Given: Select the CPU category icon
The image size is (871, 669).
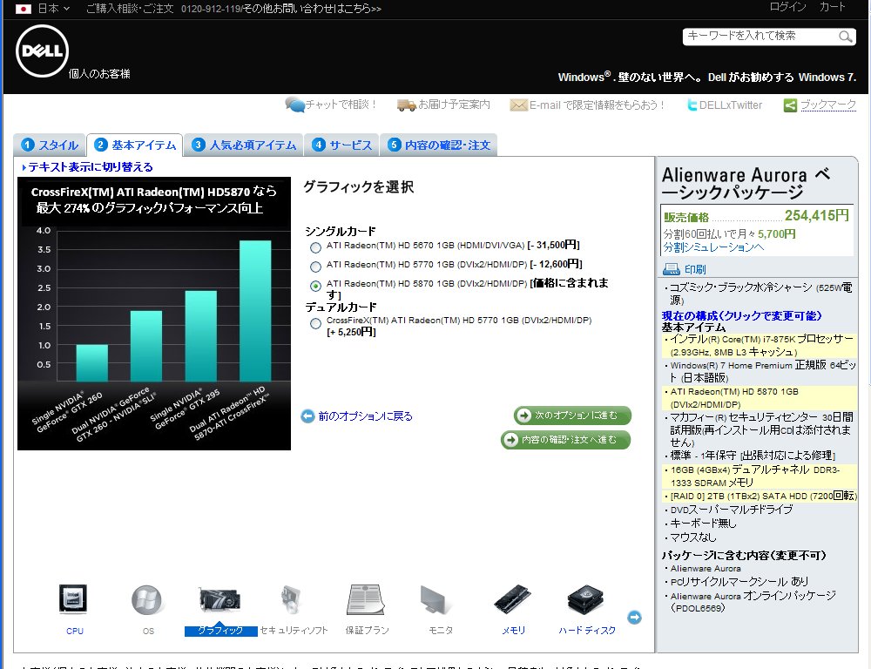Looking at the screenshot, I should click(73, 599).
